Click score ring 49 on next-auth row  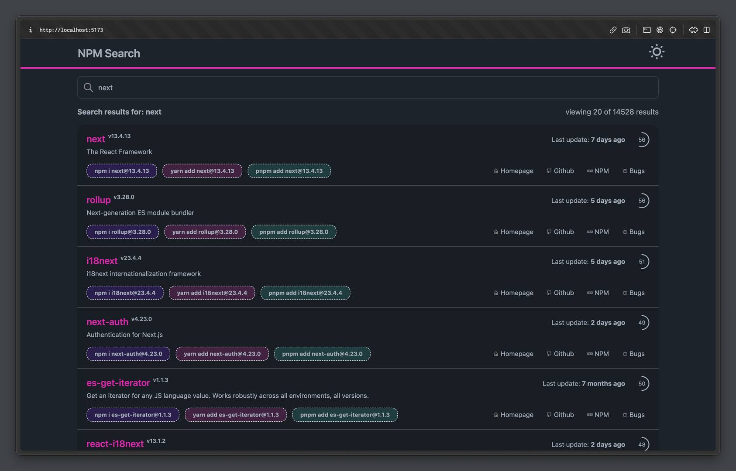(x=642, y=323)
